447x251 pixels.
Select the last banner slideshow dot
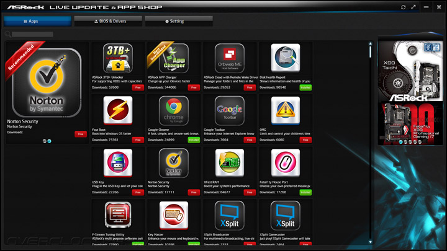click(420, 142)
